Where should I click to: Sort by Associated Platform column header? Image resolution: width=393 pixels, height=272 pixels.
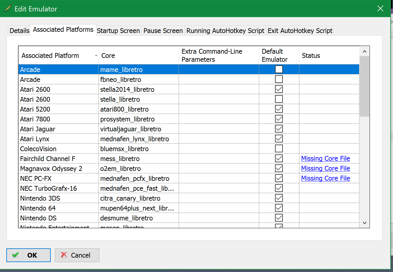59,55
